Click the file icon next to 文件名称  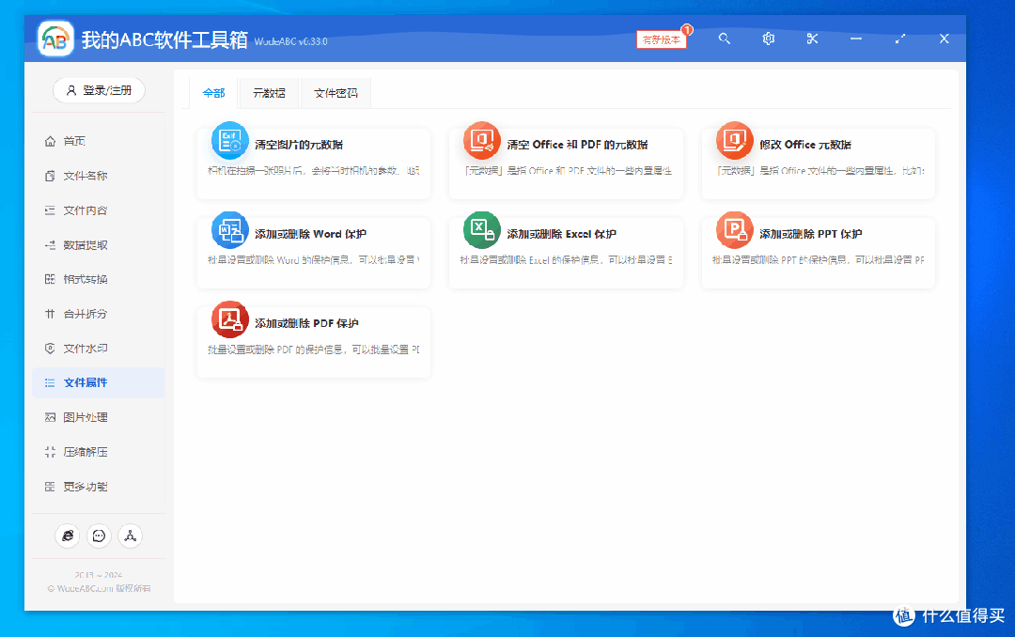[50, 176]
